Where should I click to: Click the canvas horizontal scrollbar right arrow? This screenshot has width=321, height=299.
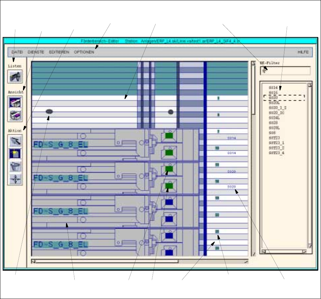(x=246, y=261)
